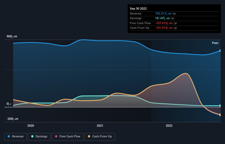Click the 'Cash From Op' row label in tooltip
The width and height of the screenshot is (225, 144).
click(x=139, y=28)
